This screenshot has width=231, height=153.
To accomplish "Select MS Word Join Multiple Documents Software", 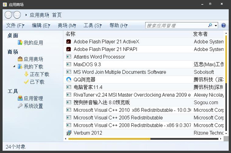I will [144, 72].
